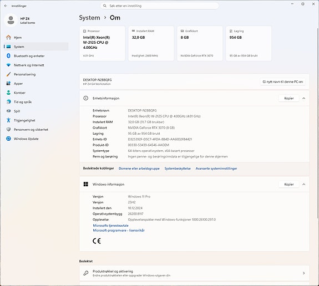Collapse the Enhetsinformasjon section chevron
This screenshot has width=319, height=286.
pos(303,98)
